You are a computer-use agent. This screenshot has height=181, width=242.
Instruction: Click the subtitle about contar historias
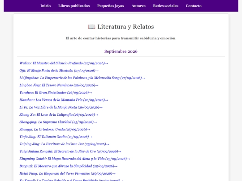pyautogui.click(x=121, y=38)
